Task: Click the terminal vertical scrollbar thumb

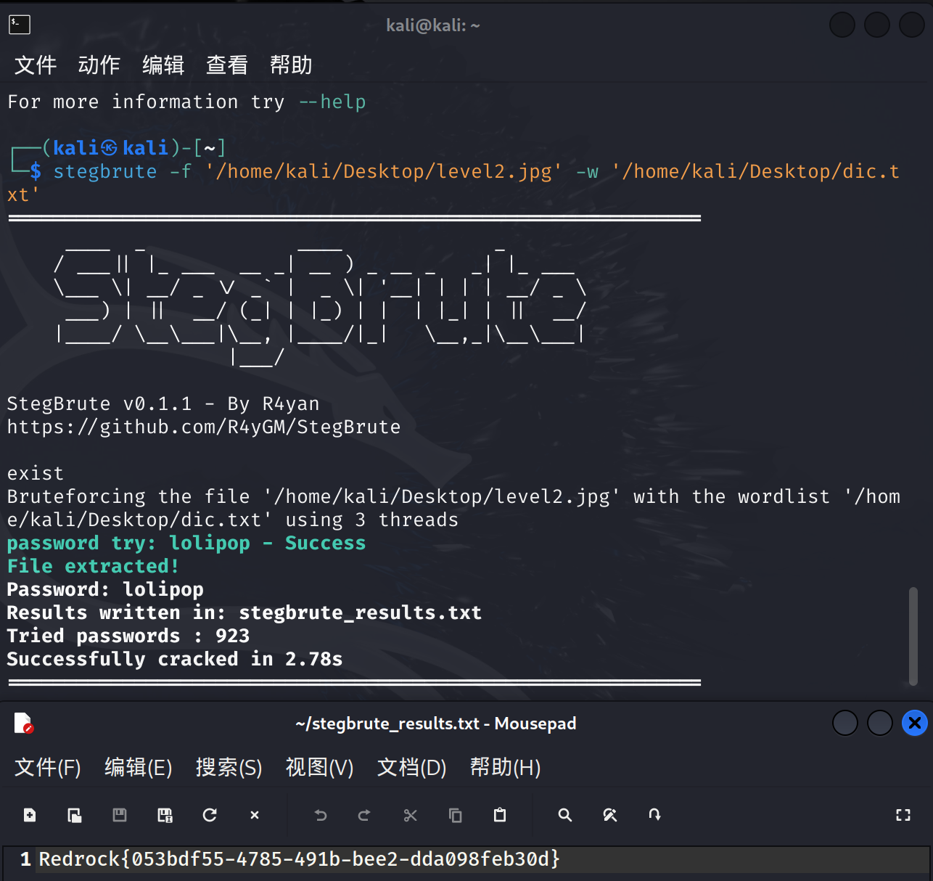Action: pyautogui.click(x=913, y=636)
